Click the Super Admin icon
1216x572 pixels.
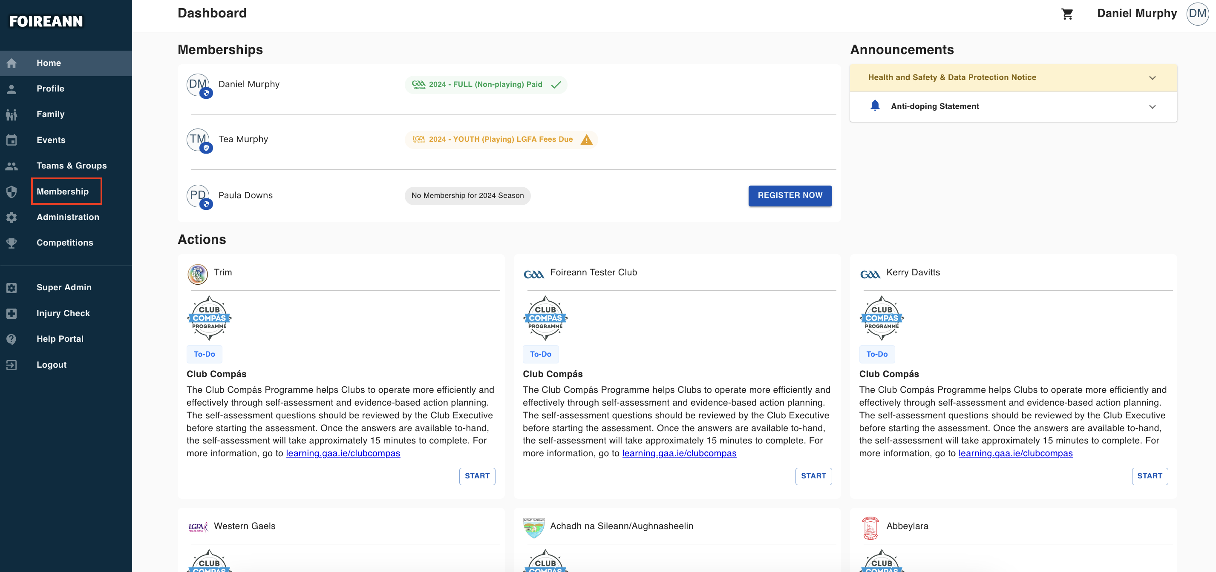(x=12, y=288)
